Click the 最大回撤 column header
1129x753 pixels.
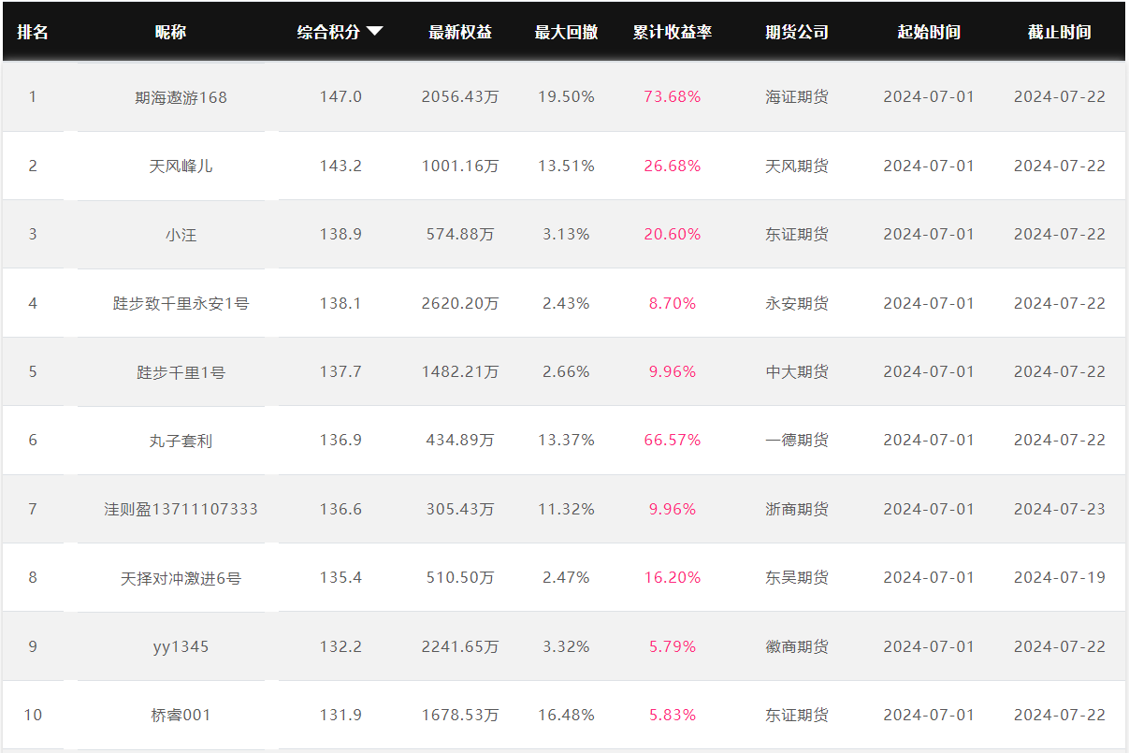coord(566,32)
